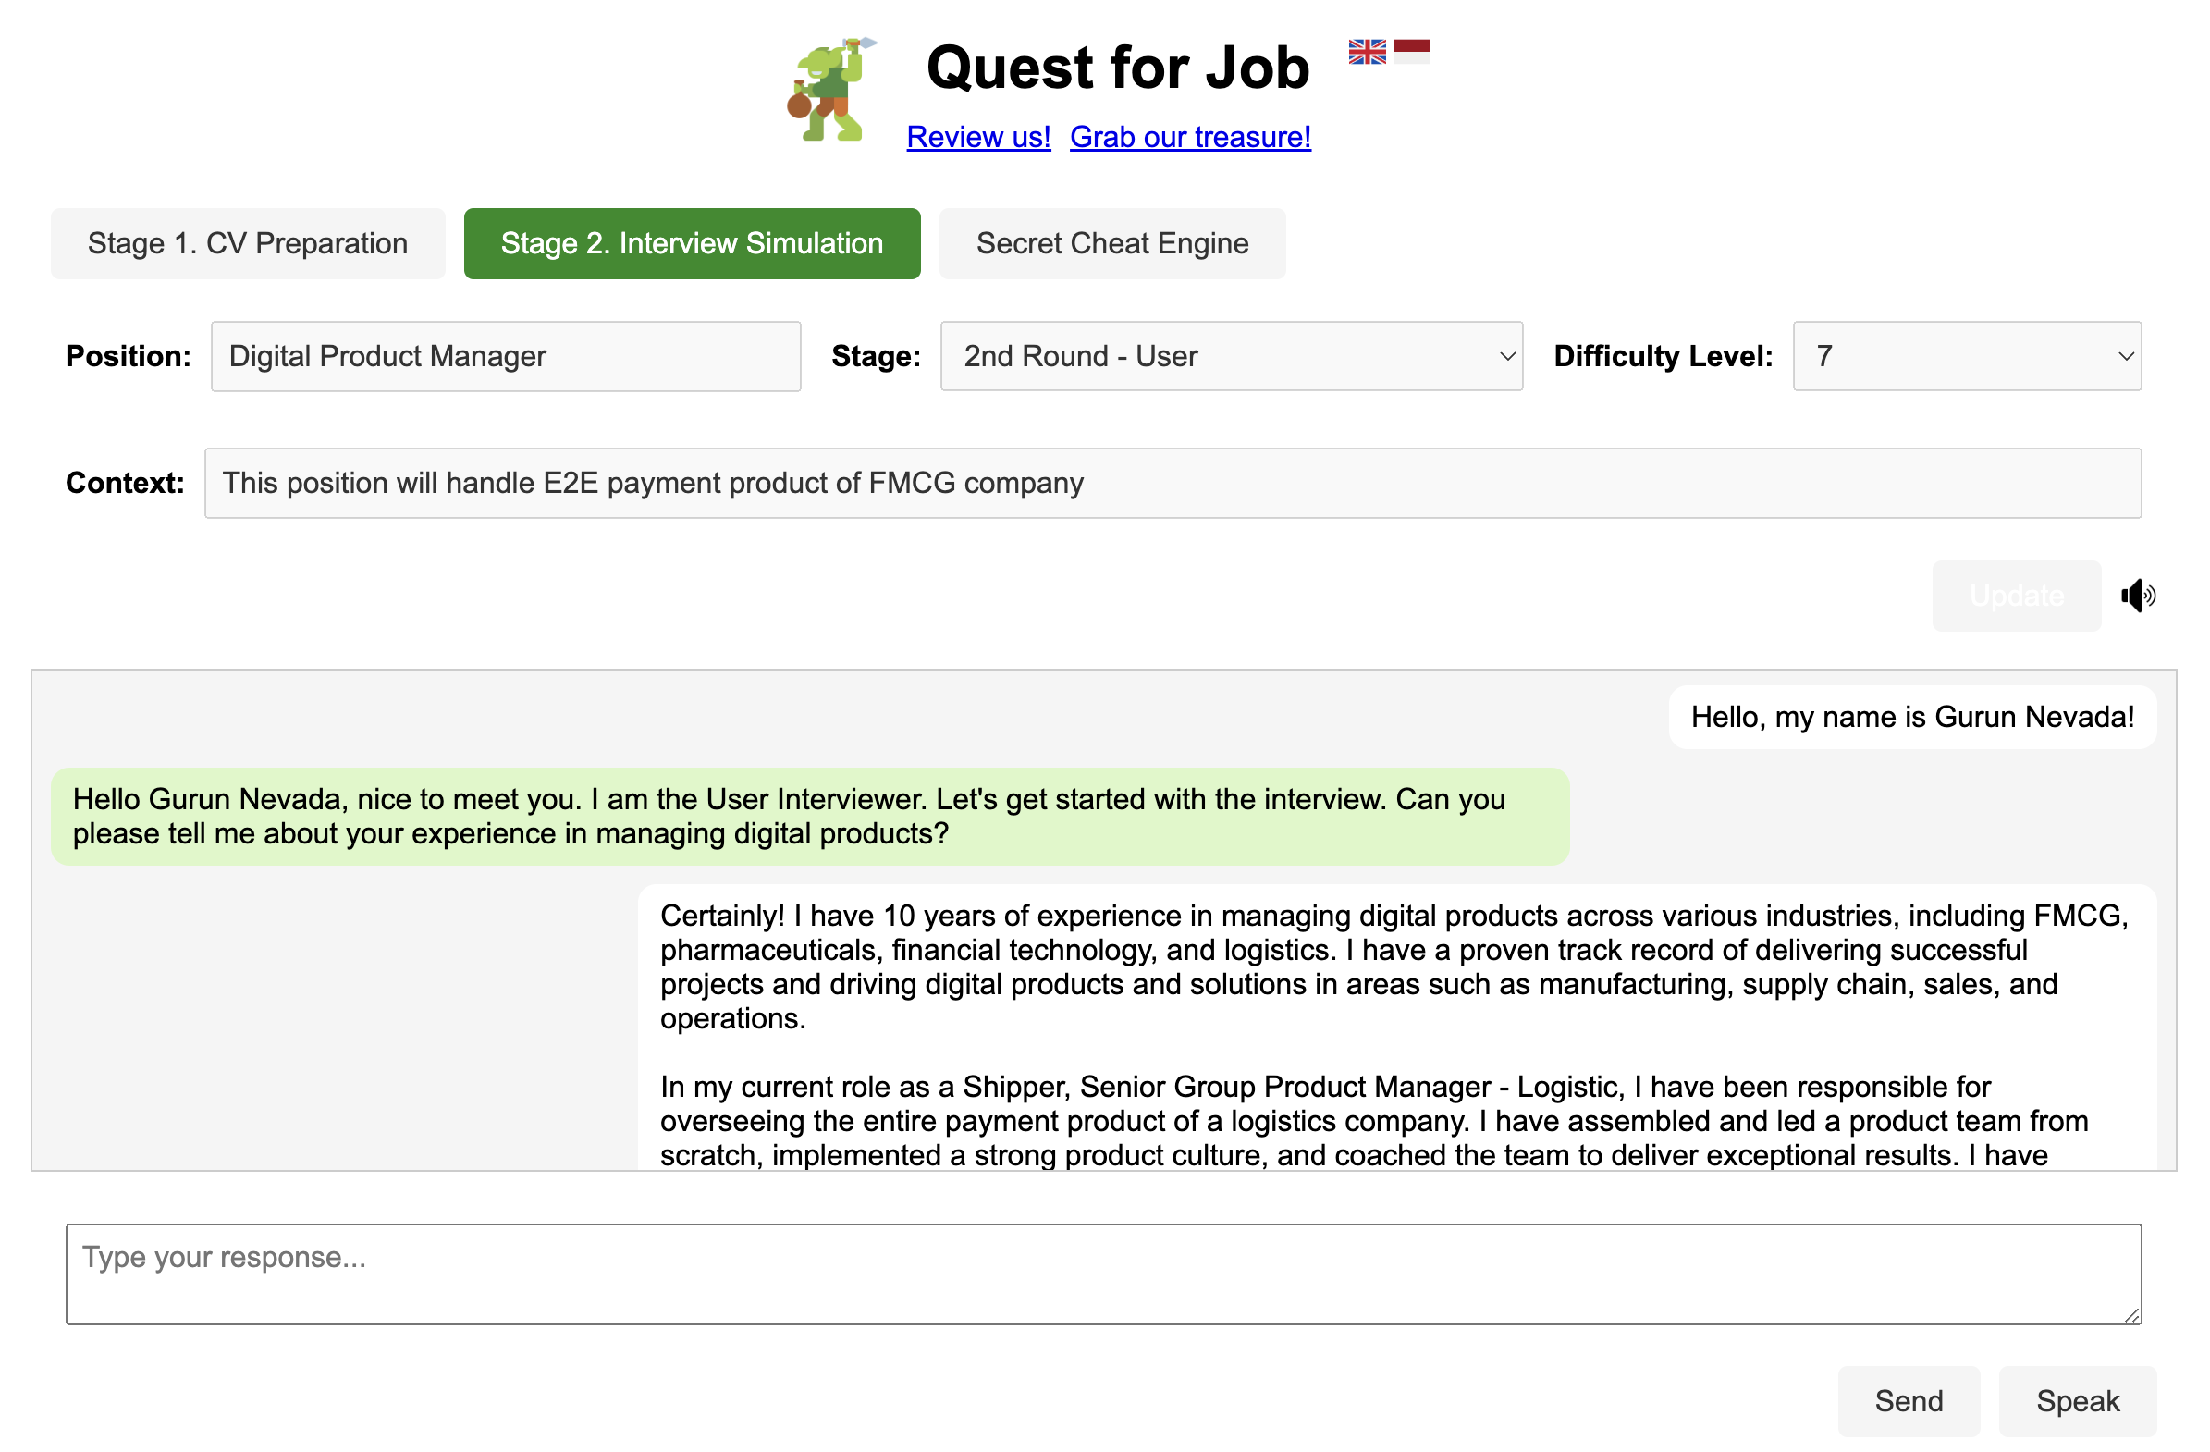Image resolution: width=2210 pixels, height=1452 pixels.
Task: Follow the Grab our treasure! link
Action: coord(1190,137)
